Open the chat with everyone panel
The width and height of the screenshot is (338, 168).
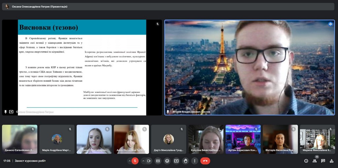point(323,161)
